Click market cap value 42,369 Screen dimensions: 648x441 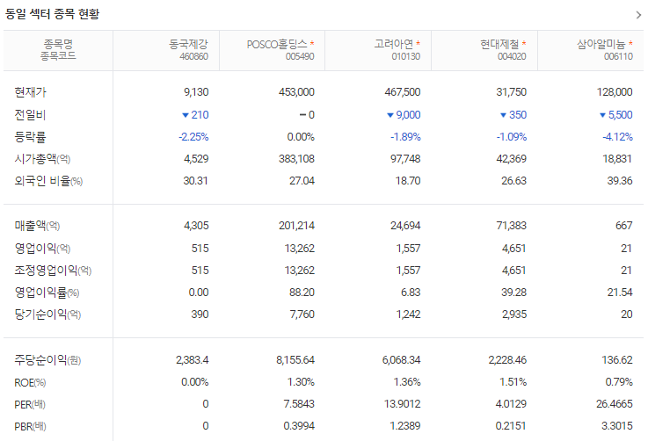coord(511,159)
